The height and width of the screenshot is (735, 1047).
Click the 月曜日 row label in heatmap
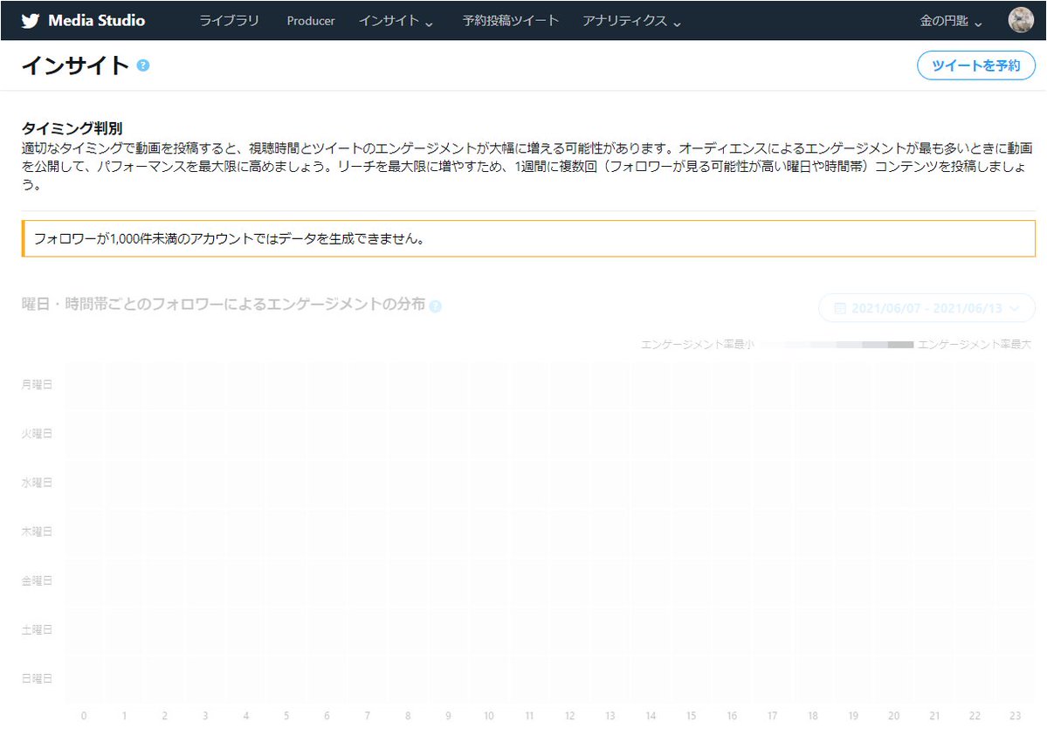tap(37, 384)
